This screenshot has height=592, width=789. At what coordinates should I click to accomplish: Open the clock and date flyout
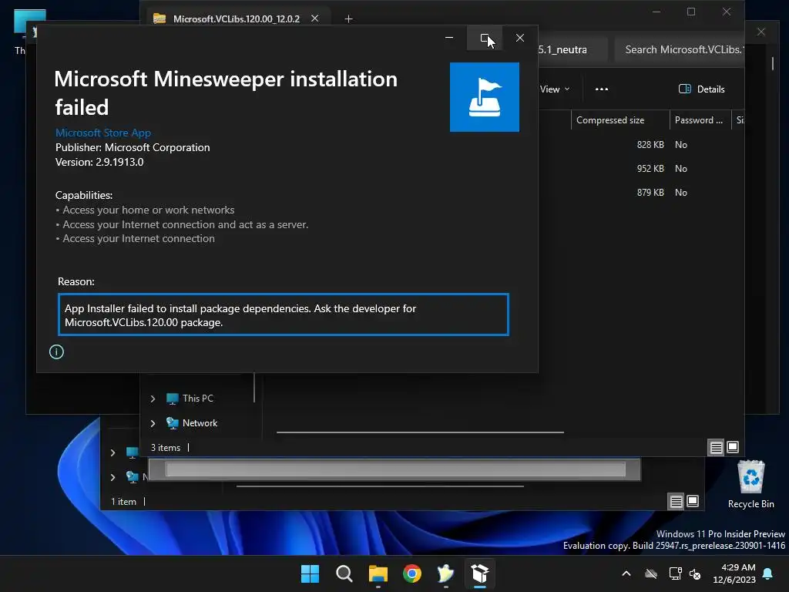(x=734, y=573)
